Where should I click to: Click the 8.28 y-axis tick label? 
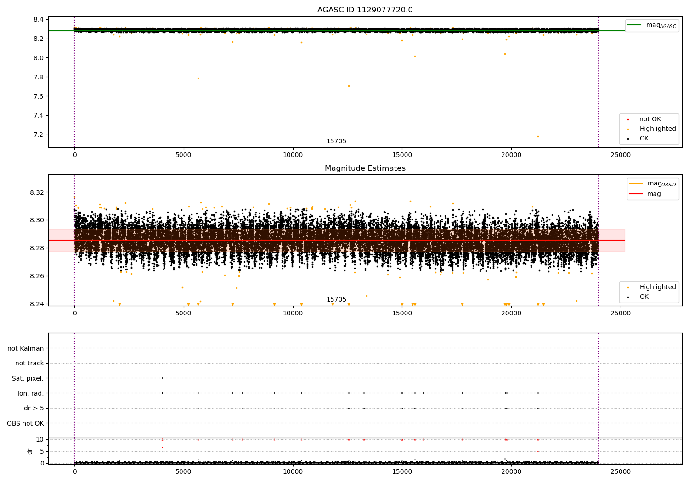37,248
